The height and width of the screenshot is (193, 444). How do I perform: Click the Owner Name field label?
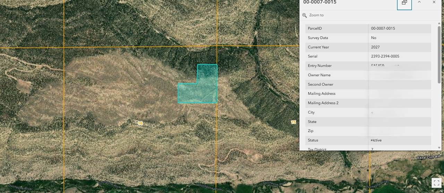[319, 75]
